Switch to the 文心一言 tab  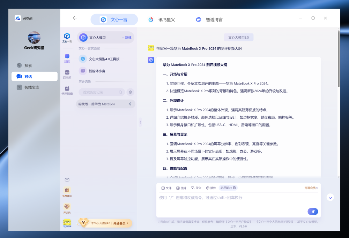point(114,19)
